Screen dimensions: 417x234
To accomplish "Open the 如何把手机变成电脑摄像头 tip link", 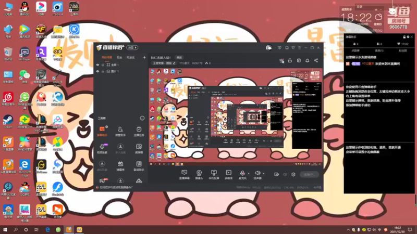I will click(116, 187).
